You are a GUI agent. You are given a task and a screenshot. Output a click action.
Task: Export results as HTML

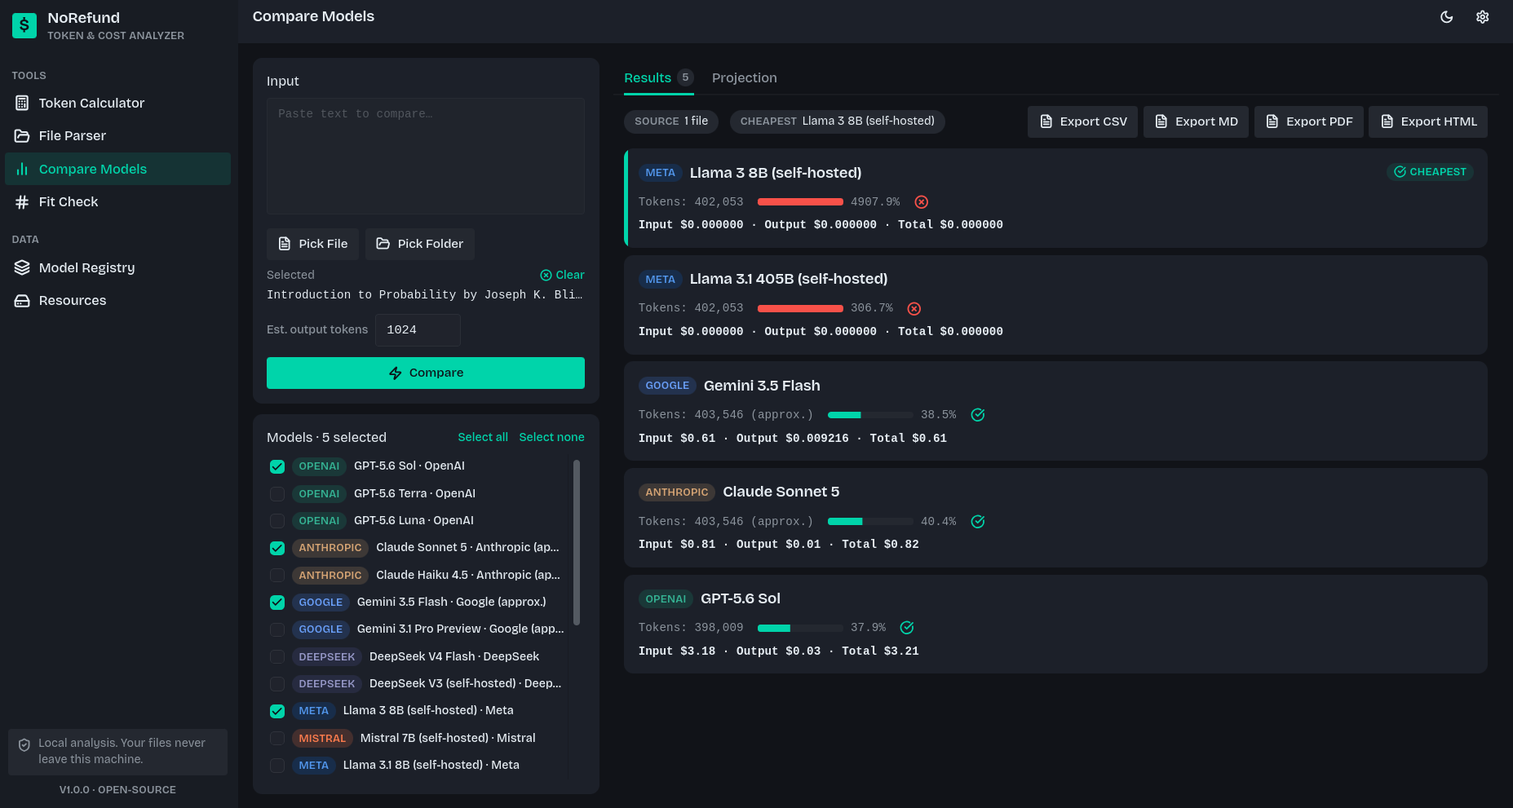point(1428,121)
